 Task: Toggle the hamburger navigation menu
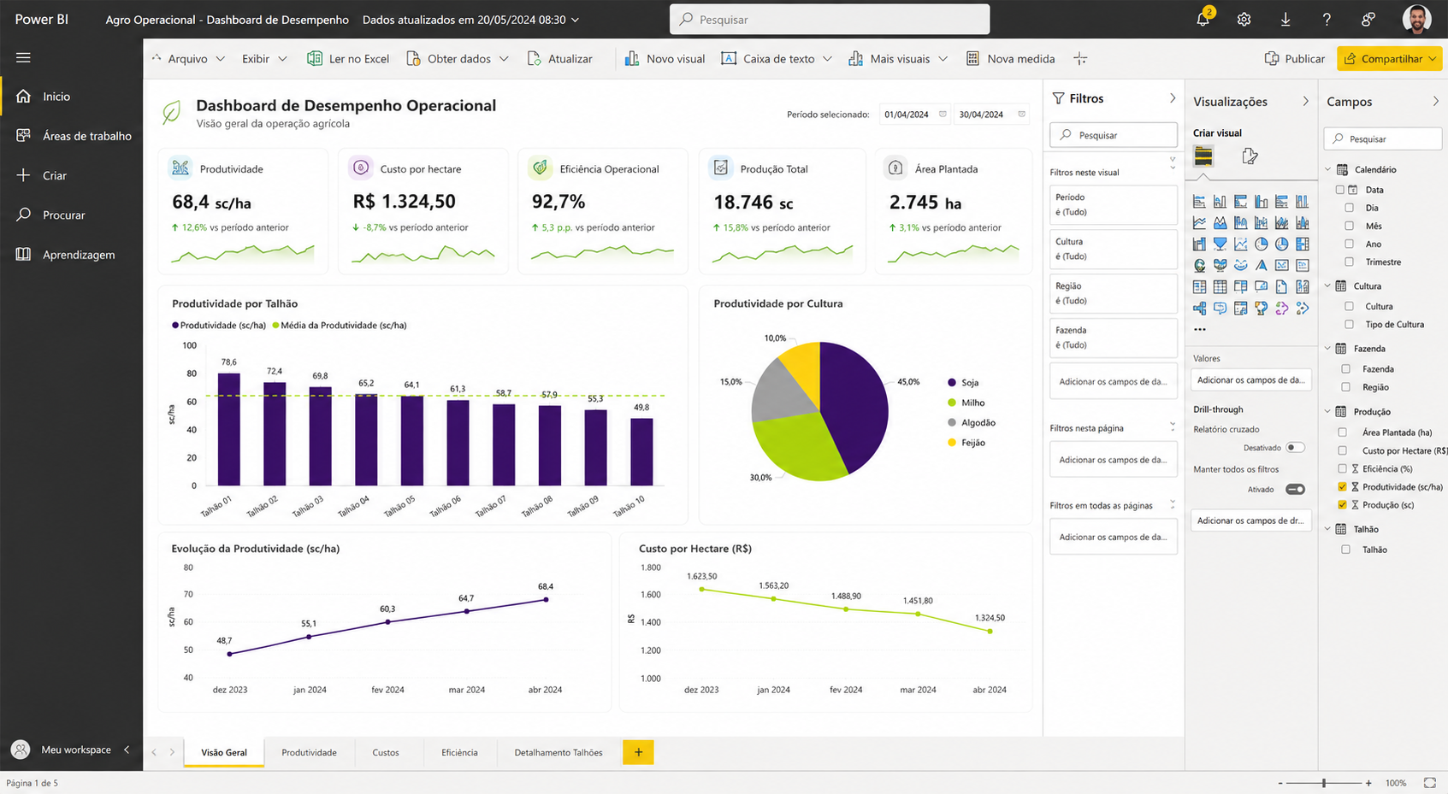pyautogui.click(x=23, y=57)
